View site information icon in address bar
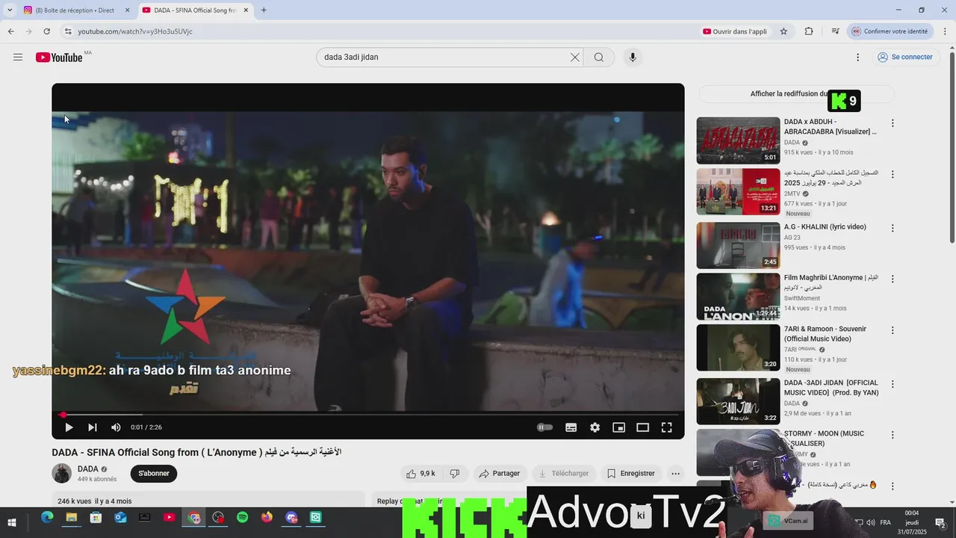This screenshot has width=956, height=538. [x=68, y=31]
